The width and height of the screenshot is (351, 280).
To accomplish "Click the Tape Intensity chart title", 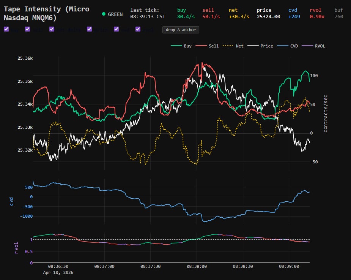I will tap(47, 13).
